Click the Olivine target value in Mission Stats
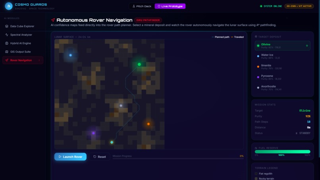 pos(305,110)
